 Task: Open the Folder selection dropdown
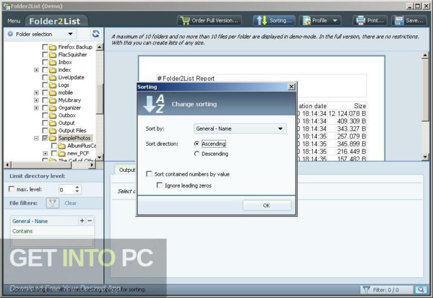click(x=41, y=34)
